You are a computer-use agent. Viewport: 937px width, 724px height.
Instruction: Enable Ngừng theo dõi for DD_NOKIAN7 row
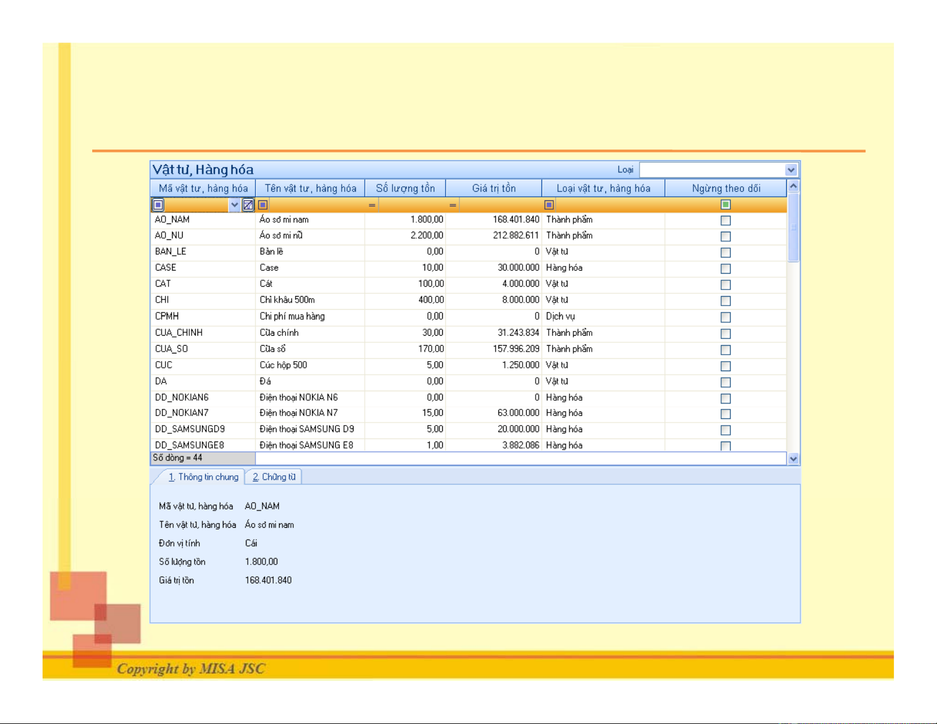tap(725, 414)
